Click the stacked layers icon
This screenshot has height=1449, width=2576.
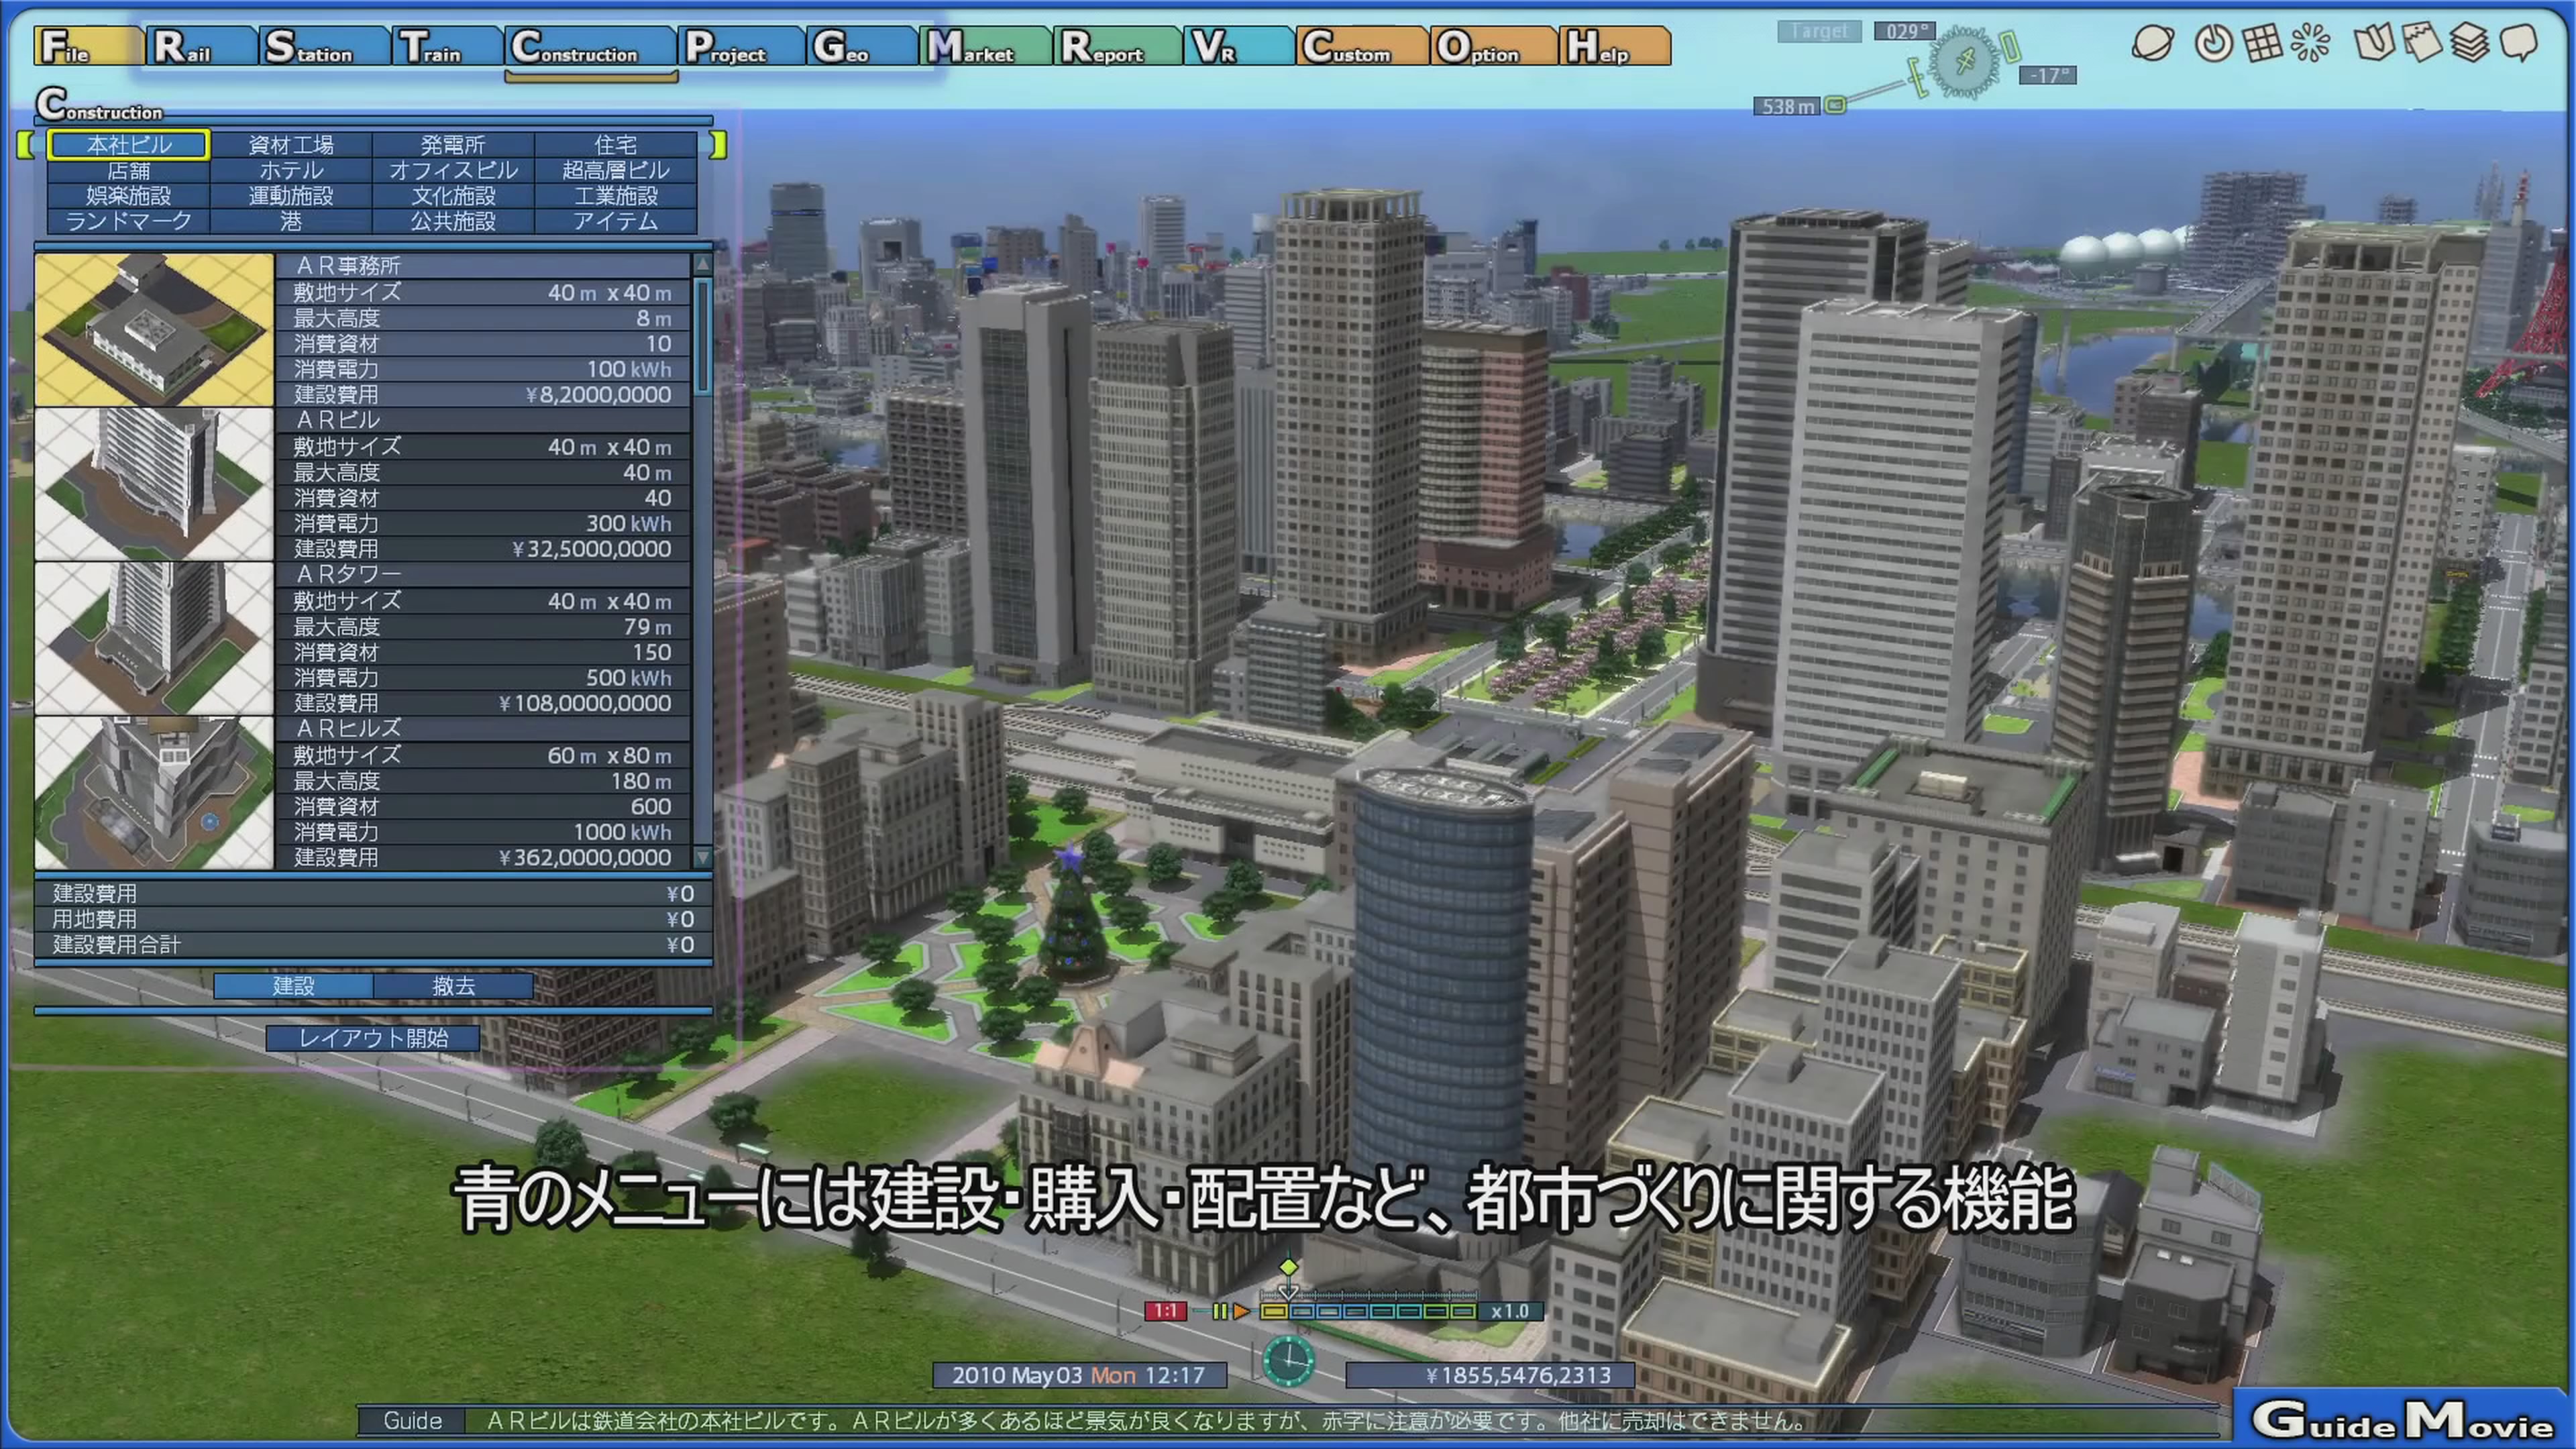(x=2470, y=44)
